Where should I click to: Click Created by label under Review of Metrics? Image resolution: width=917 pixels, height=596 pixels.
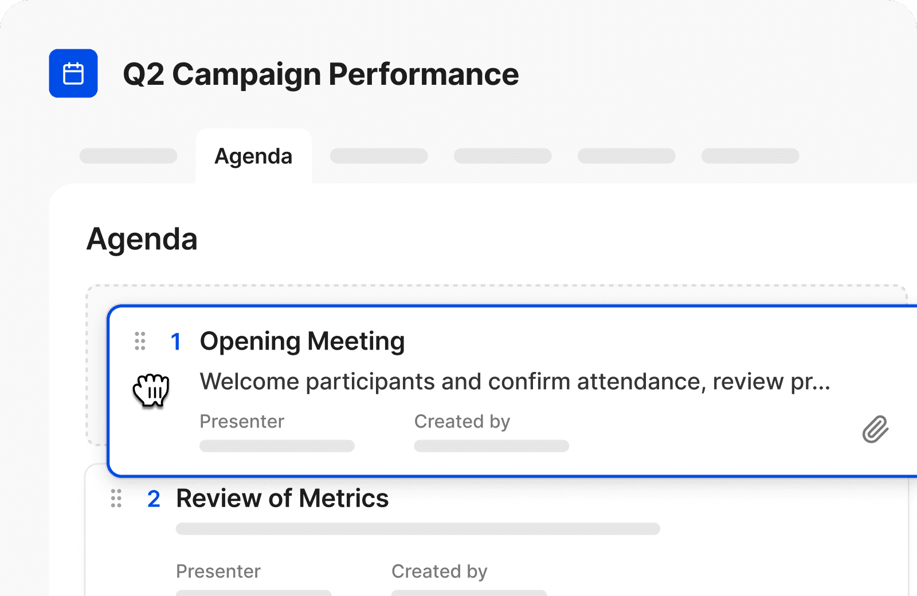[440, 571]
